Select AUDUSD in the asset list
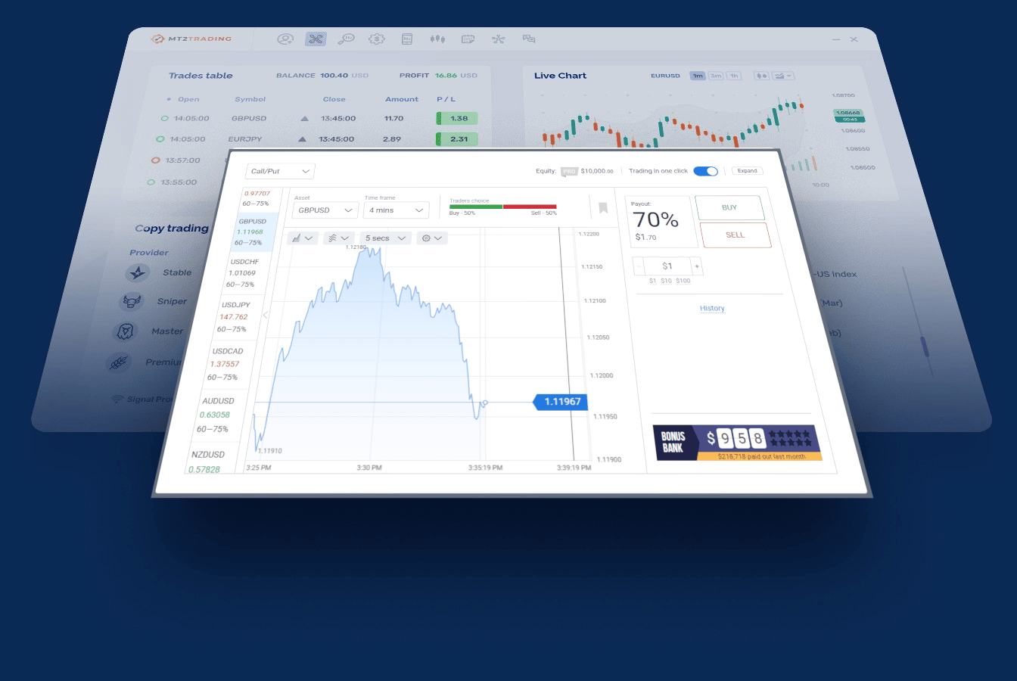The width and height of the screenshot is (1017, 681). [x=216, y=414]
